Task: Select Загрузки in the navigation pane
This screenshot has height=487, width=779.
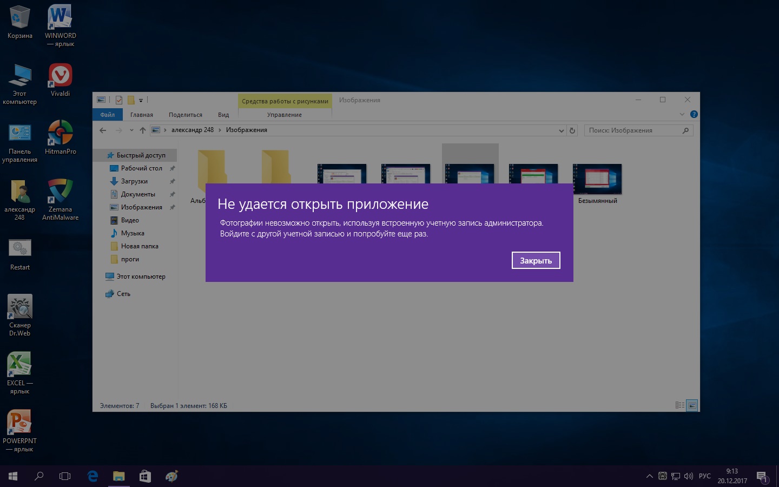Action: pos(134,181)
